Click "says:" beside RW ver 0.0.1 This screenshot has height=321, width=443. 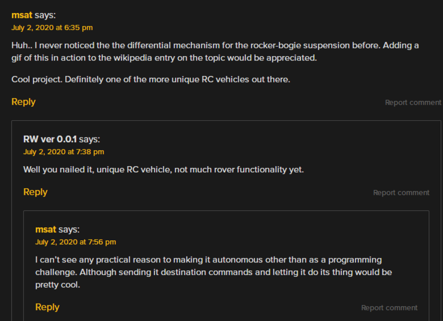[x=90, y=139]
